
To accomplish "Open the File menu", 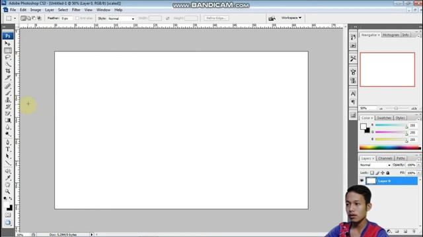I will [13, 10].
